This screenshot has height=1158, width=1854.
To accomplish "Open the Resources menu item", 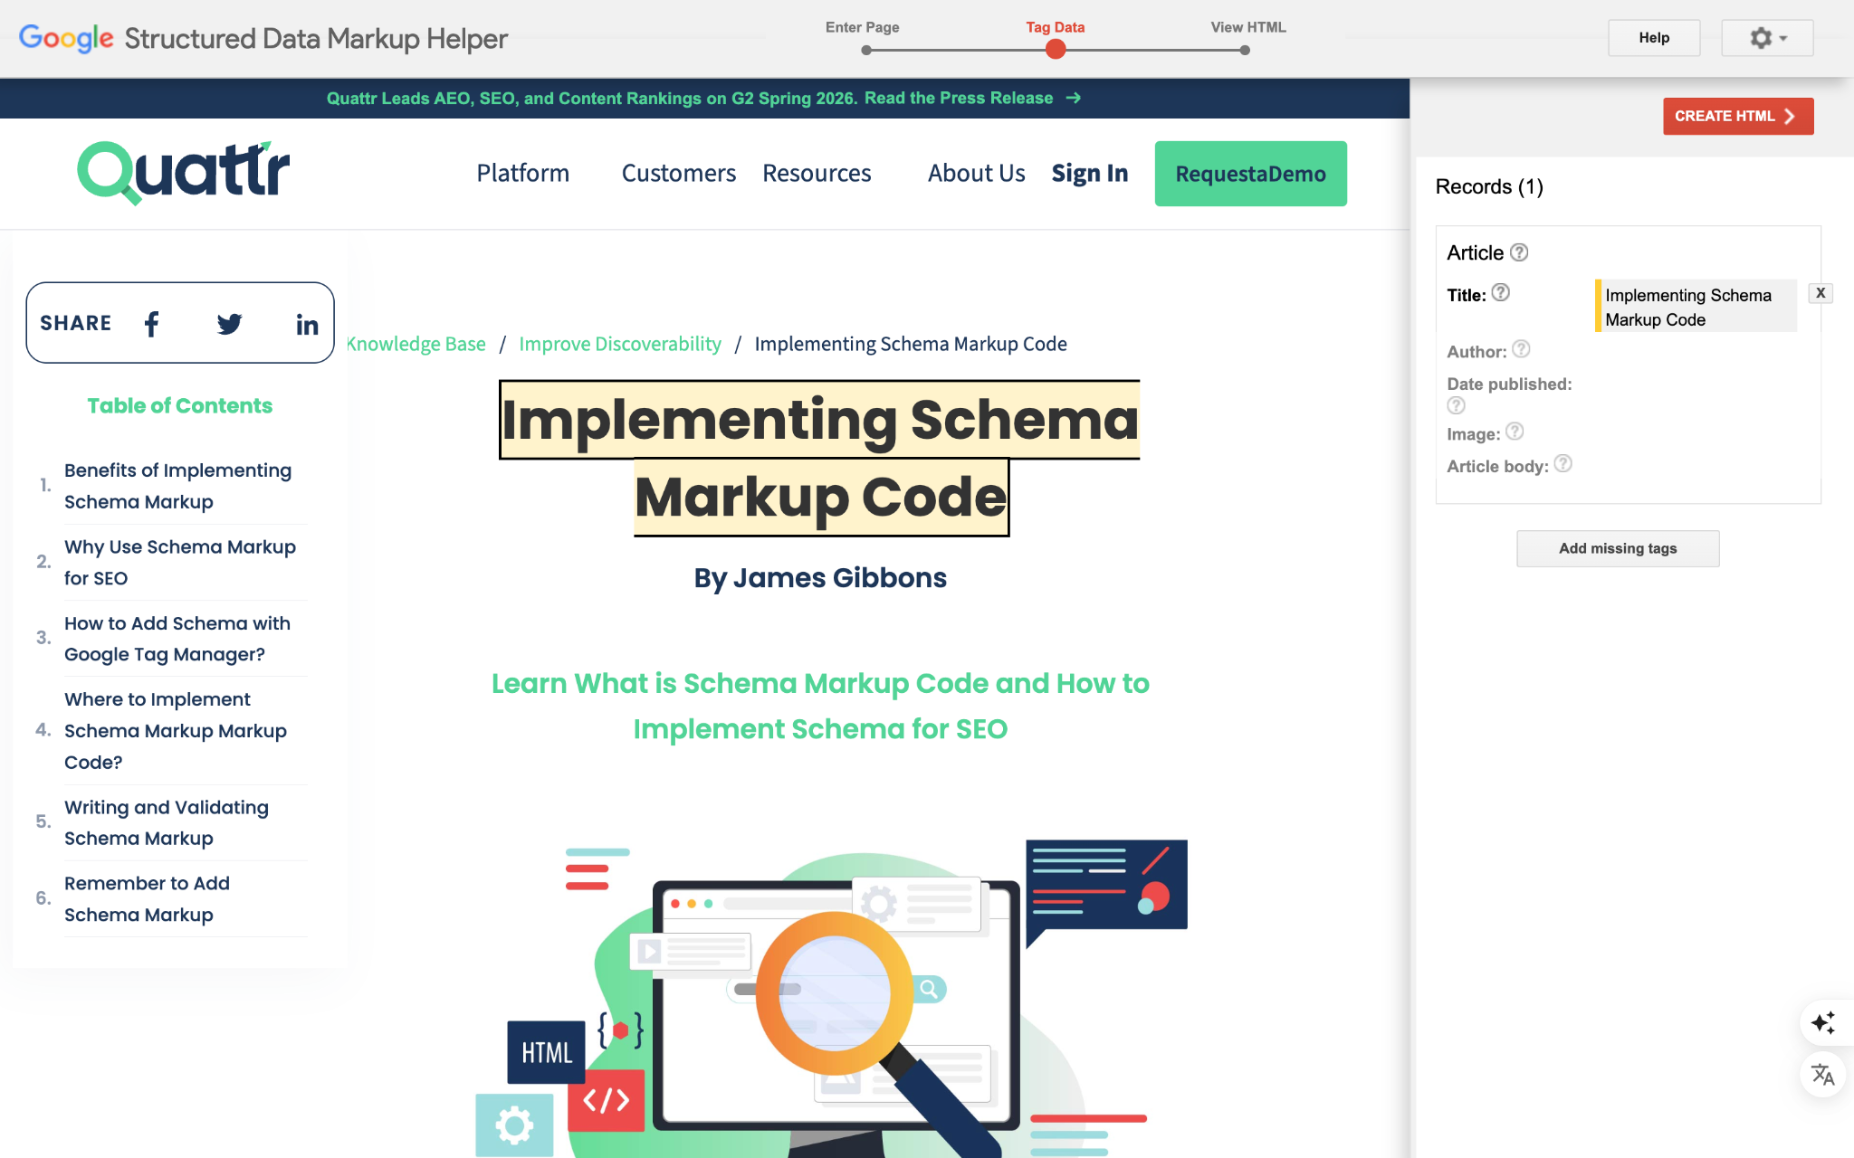I will tap(816, 173).
